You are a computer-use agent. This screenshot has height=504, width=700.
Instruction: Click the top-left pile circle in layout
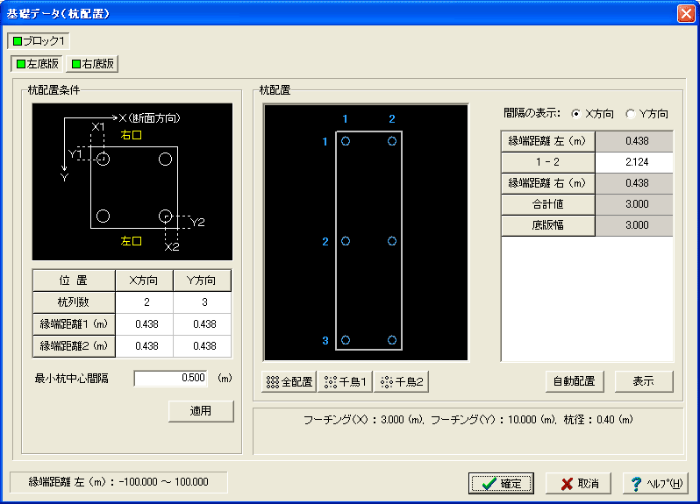[x=346, y=141]
